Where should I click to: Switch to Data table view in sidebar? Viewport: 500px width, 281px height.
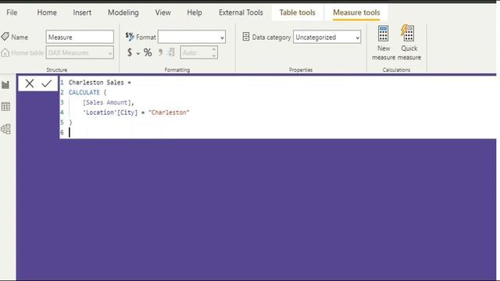point(5,107)
